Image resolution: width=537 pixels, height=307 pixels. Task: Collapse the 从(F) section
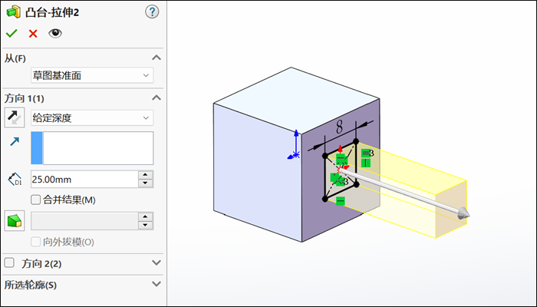[x=156, y=58]
